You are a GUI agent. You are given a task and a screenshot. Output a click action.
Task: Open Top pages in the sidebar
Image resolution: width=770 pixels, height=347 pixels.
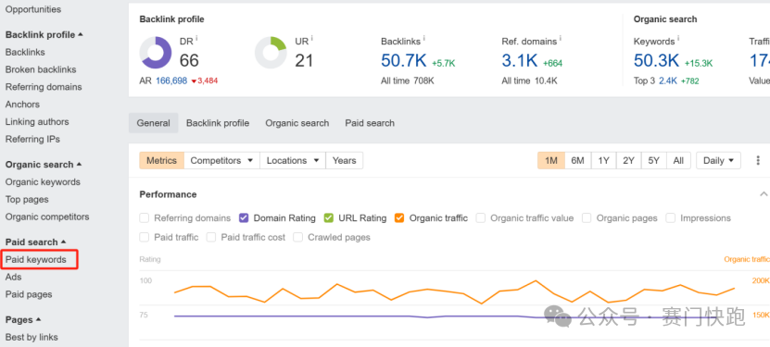pyautogui.click(x=27, y=200)
